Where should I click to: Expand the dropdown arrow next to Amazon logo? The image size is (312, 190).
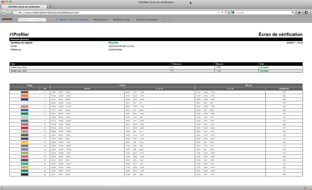(16, 19)
